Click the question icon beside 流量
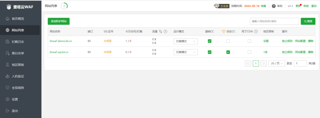The width and height of the screenshot is (320, 118). tap(165, 31)
